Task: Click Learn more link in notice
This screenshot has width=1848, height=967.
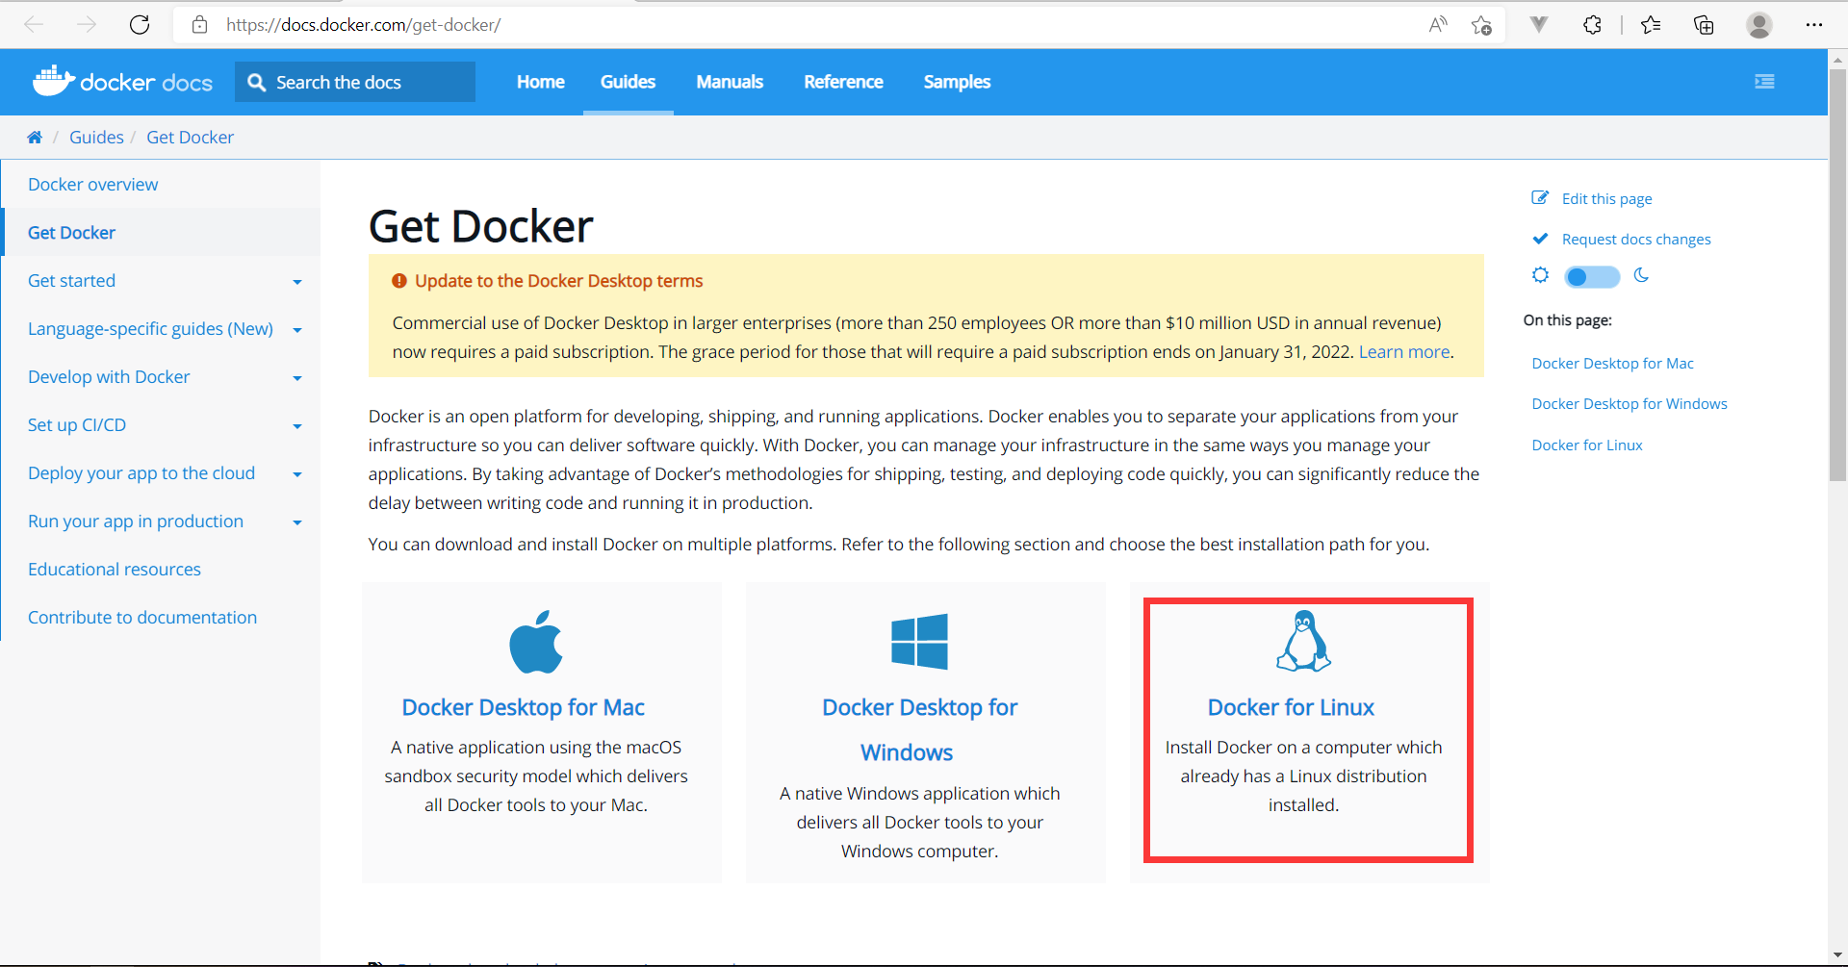Action: [1403, 352]
